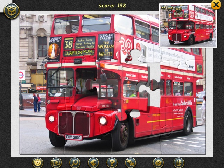Set preview zoom to x2
Screen dimensions: 224x168
[x=170, y=8]
